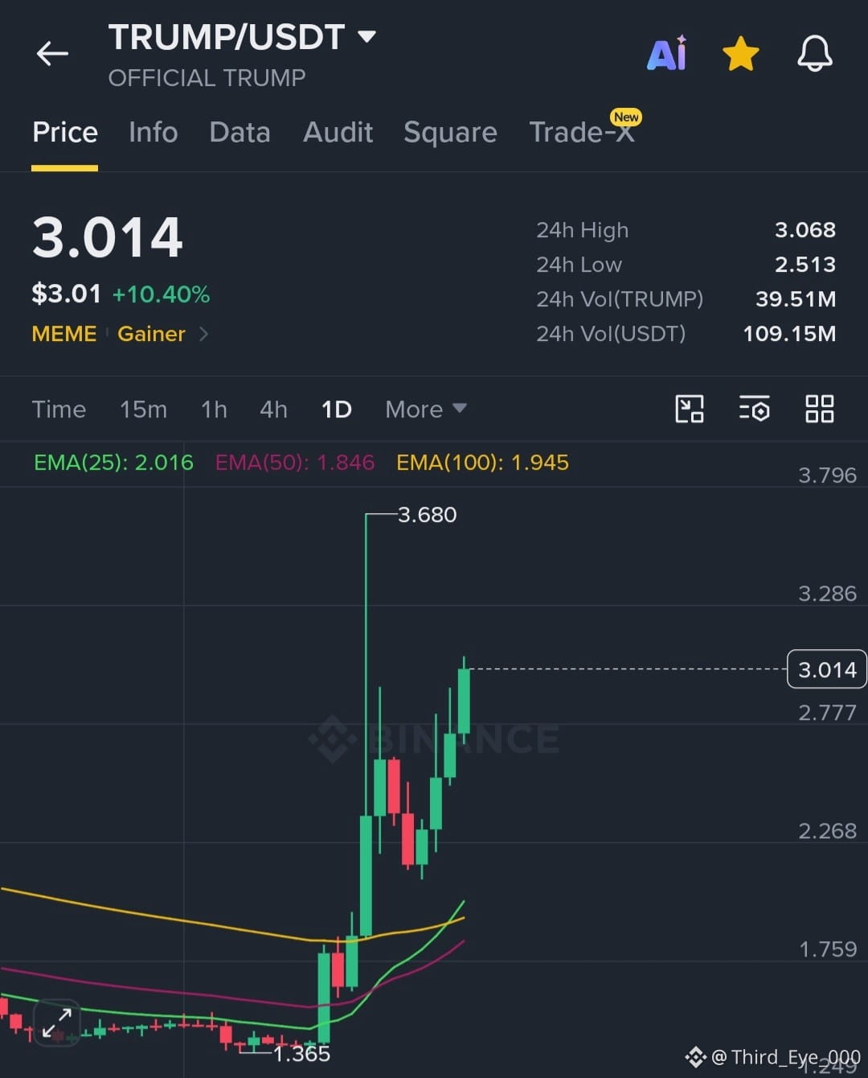Open price alerts bell icon

pyautogui.click(x=814, y=54)
